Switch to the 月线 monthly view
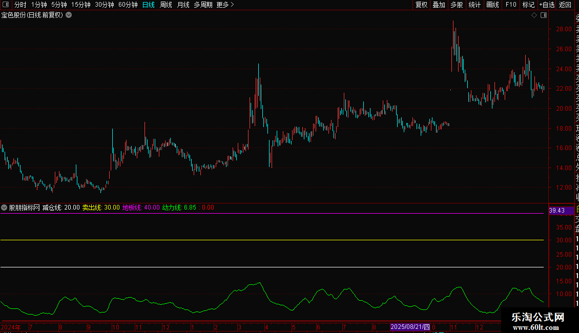579x333 pixels. click(x=183, y=5)
